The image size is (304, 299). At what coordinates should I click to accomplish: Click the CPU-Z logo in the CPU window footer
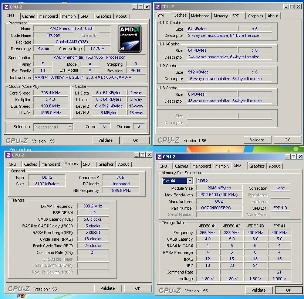[x=17, y=140]
